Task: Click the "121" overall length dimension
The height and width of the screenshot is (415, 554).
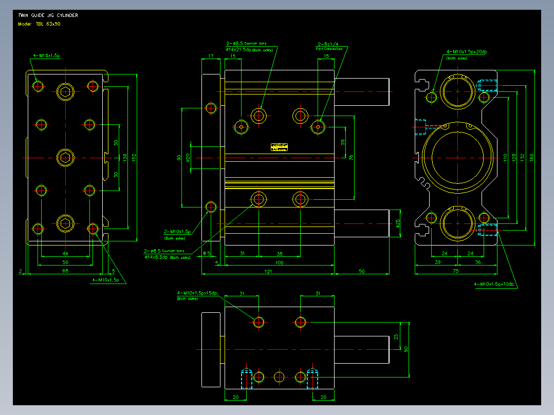Action: tap(268, 272)
